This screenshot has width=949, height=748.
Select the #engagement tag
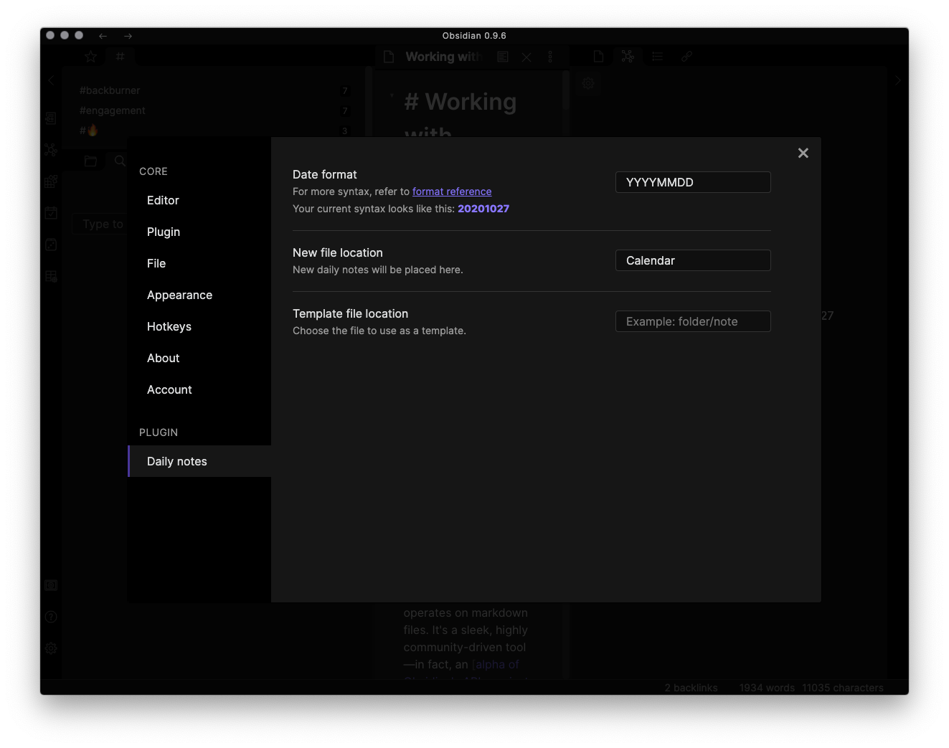coord(113,110)
